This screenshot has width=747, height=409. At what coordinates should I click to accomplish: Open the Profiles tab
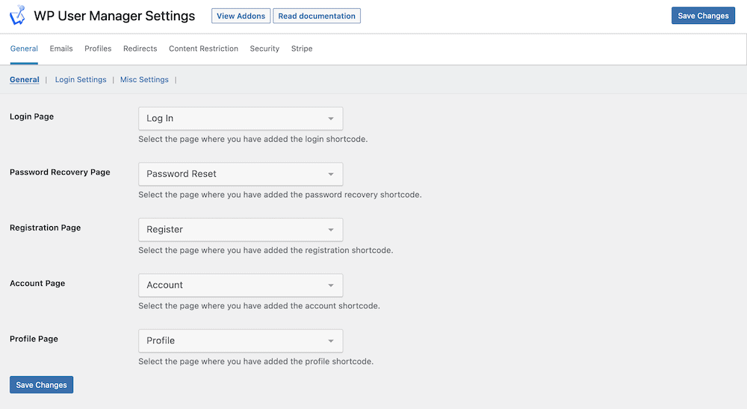[x=98, y=49]
